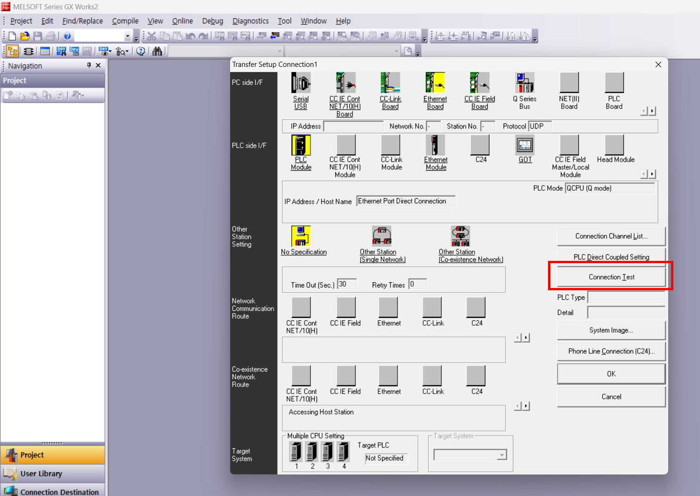Toggle the Navigation window toolbar icon
This screenshot has height=496, width=700.
[x=13, y=51]
